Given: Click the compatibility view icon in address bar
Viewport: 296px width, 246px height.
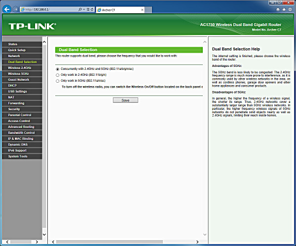Looking at the screenshot, I should pyautogui.click(x=88, y=9).
